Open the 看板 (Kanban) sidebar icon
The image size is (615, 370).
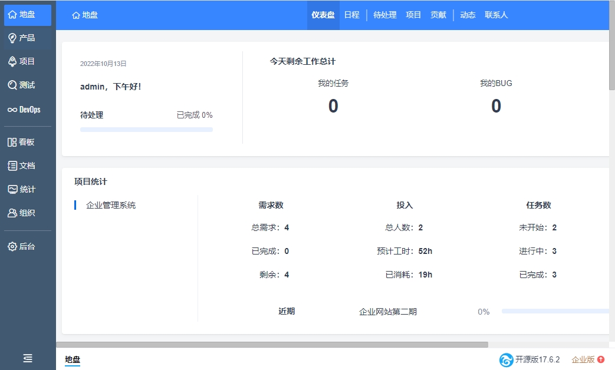[12, 142]
